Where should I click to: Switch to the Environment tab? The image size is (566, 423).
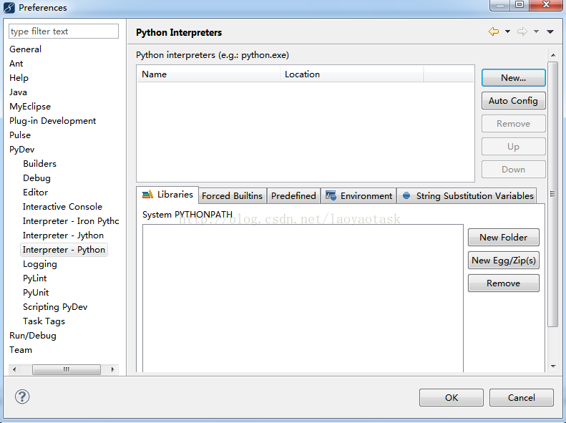pos(358,196)
